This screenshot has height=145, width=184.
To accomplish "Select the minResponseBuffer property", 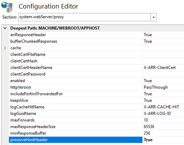I will pyautogui.click(x=28, y=133).
